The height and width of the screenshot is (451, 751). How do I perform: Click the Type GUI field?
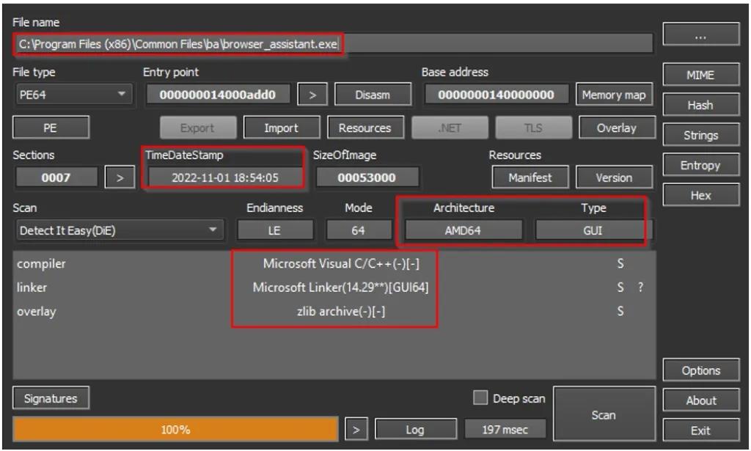(593, 230)
